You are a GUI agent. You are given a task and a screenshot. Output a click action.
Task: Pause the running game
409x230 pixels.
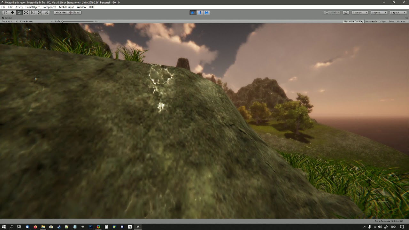tap(200, 12)
